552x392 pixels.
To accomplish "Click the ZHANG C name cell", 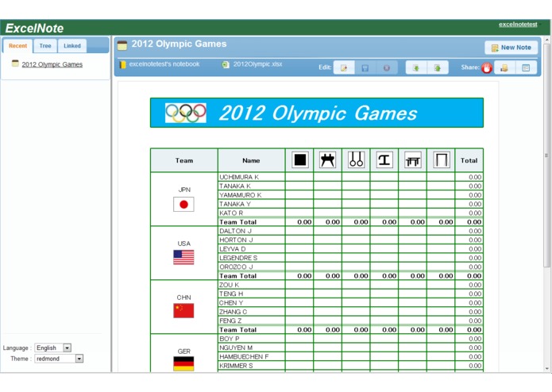I will pos(251,312).
